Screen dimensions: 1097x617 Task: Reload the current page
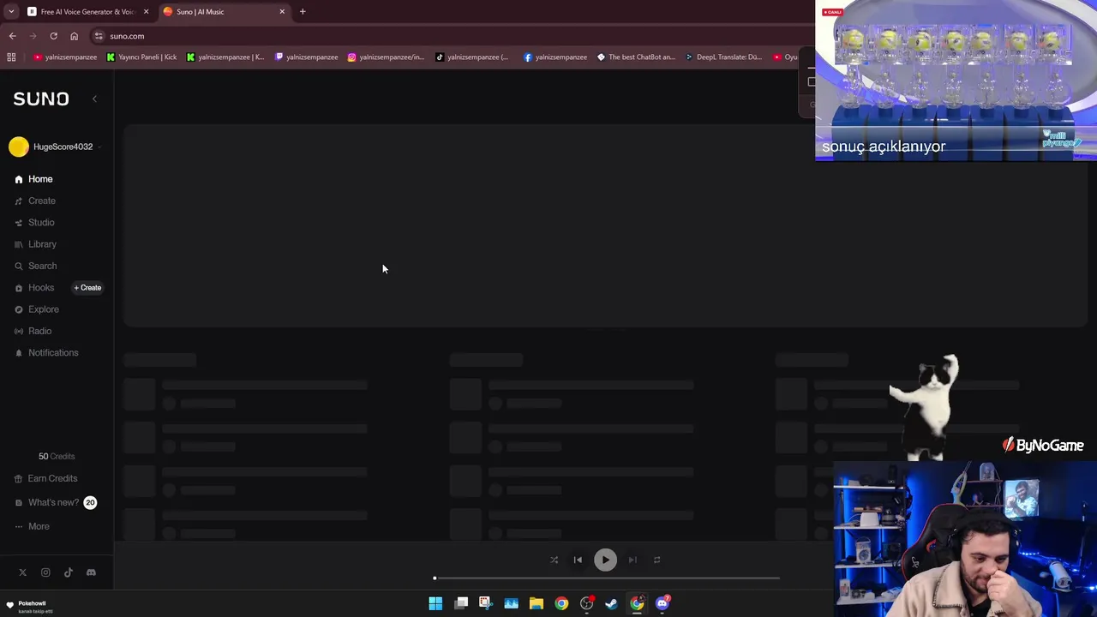[53, 36]
